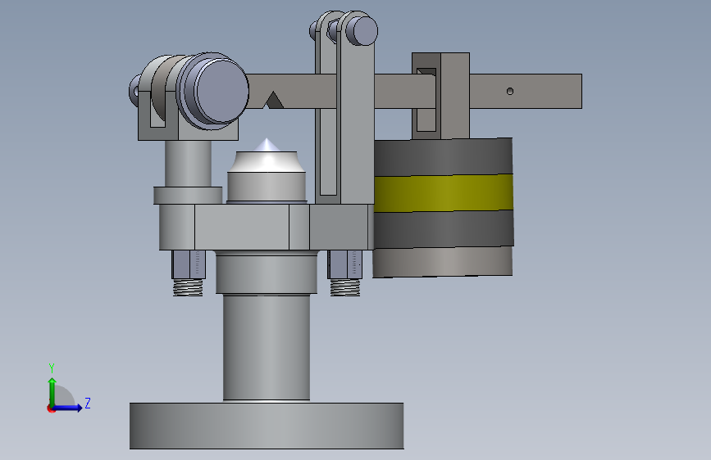Select the small pin head left of the clevis
The width and height of the screenshot is (711, 460).
(134, 91)
